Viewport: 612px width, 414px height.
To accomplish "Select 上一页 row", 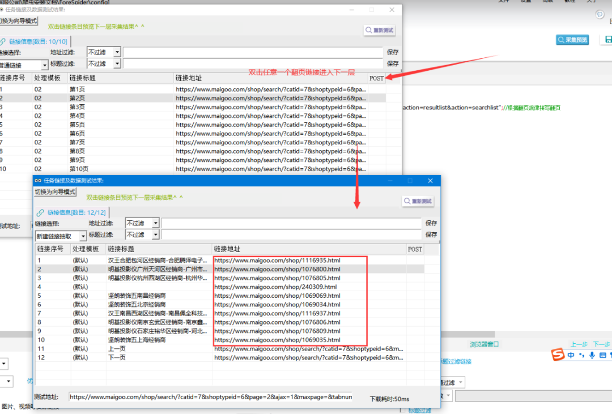I will click(229, 349).
